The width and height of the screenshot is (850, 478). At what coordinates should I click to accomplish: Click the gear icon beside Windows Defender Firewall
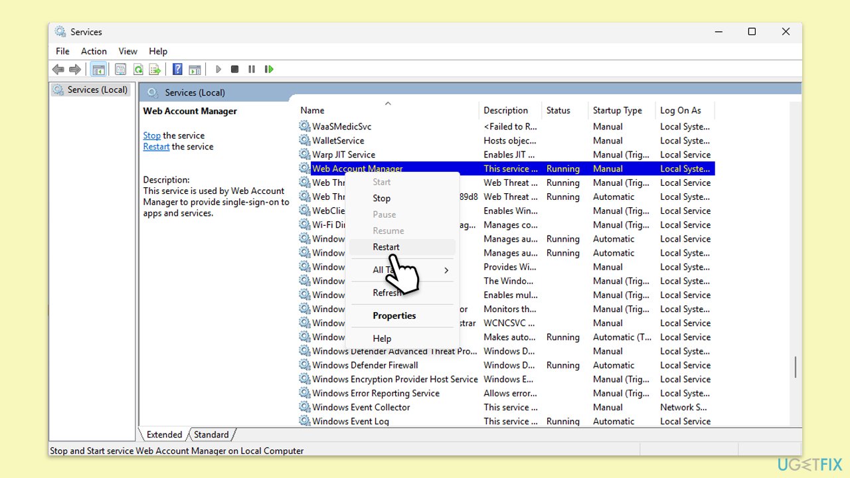point(305,365)
